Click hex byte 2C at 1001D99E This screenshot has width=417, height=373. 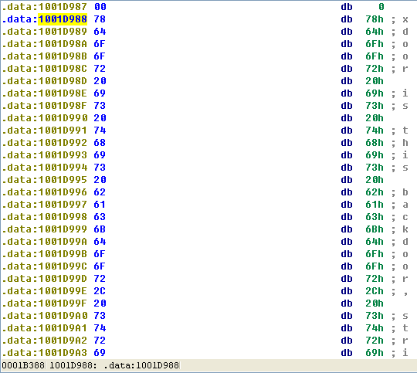100,291
